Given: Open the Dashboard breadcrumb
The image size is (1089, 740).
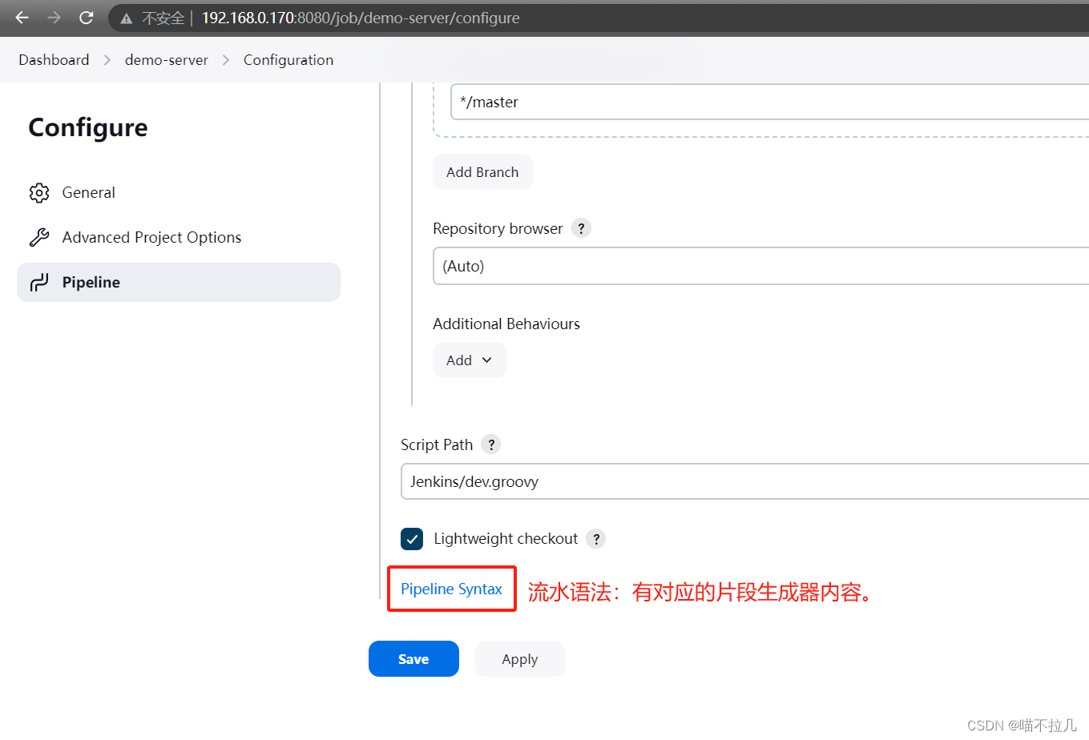Looking at the screenshot, I should [x=54, y=60].
